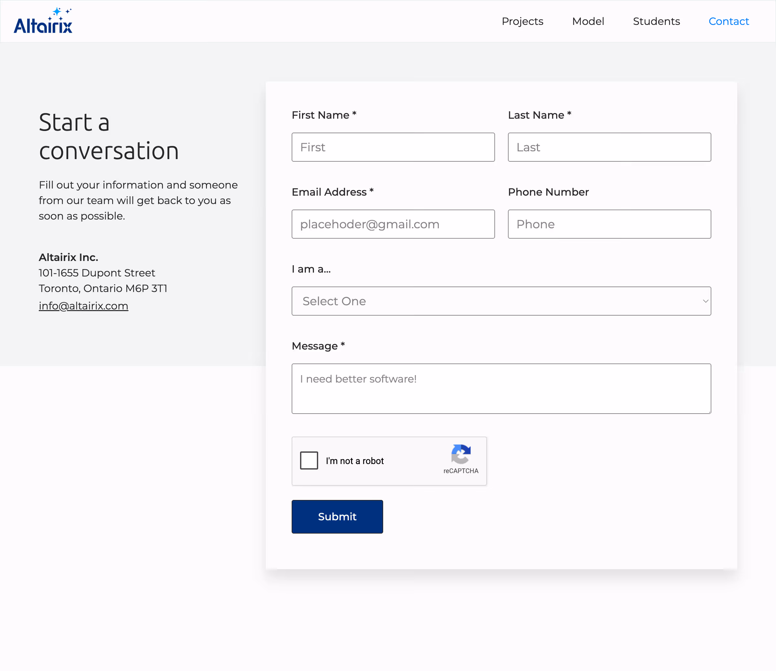Click the Message textarea

pos(501,388)
